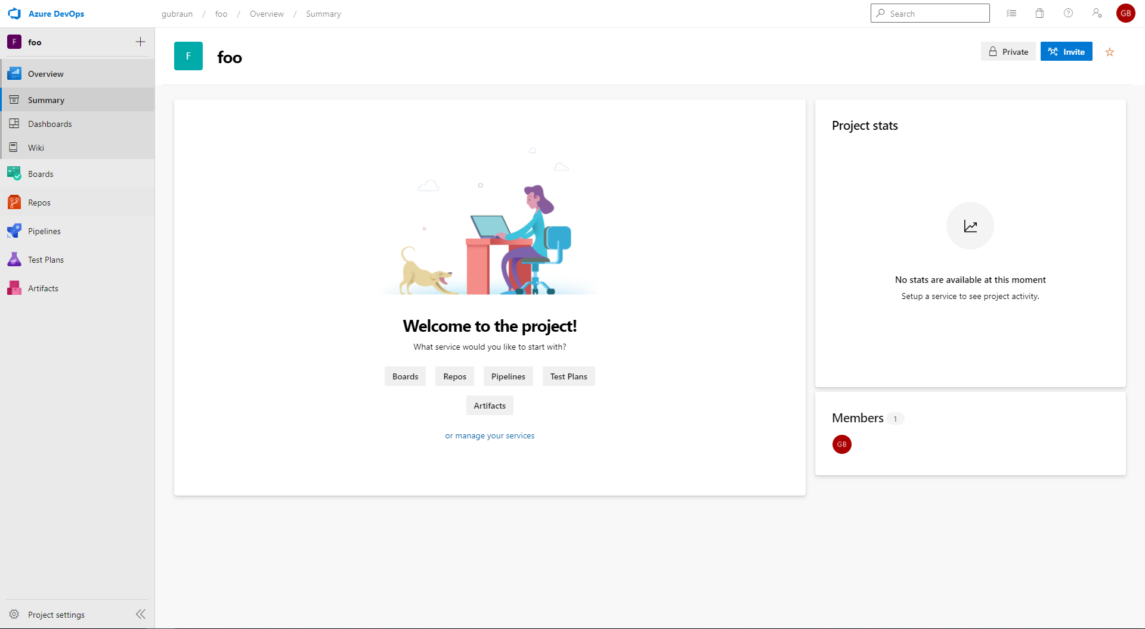Open the work items list icon
Screen dimensions: 1145x629
coord(1011,13)
